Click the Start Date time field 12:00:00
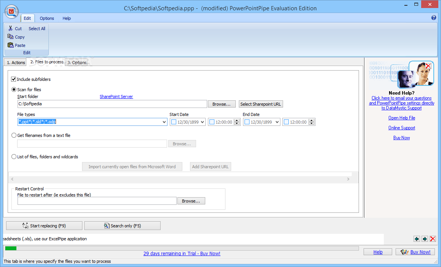441x267 pixels. pyautogui.click(x=224, y=122)
